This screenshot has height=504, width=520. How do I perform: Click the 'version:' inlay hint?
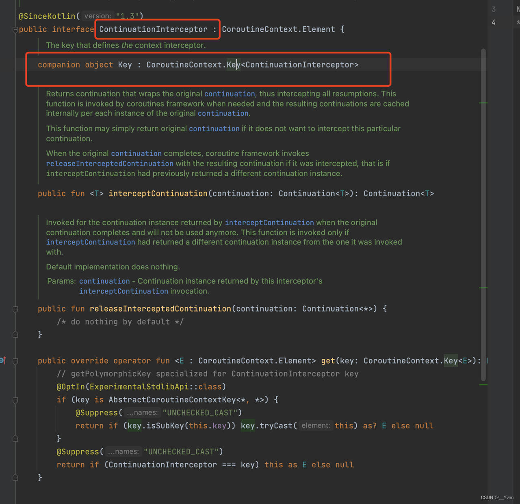(97, 16)
